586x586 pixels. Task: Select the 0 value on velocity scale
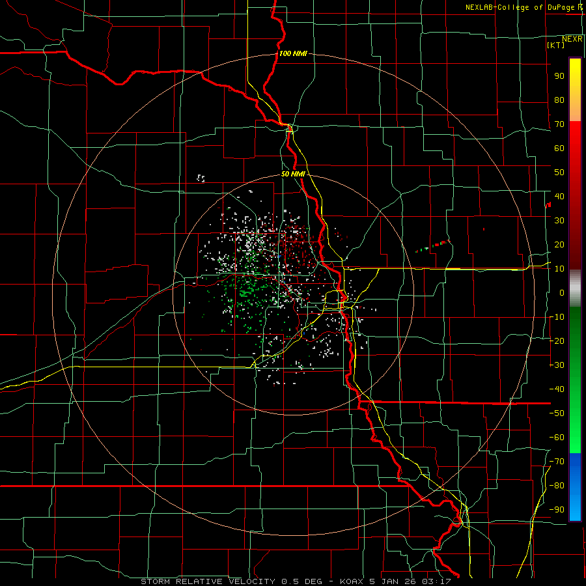[562, 293]
